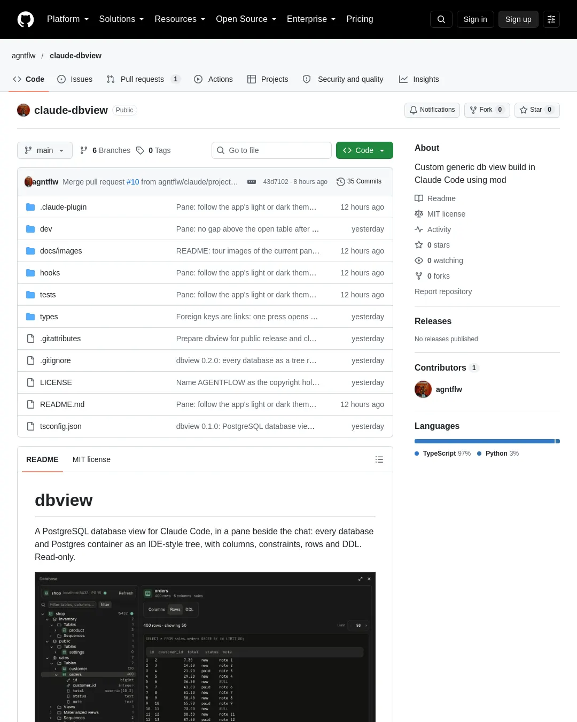The height and width of the screenshot is (722, 577).
Task: Open pull request #10 link
Action: (x=132, y=182)
